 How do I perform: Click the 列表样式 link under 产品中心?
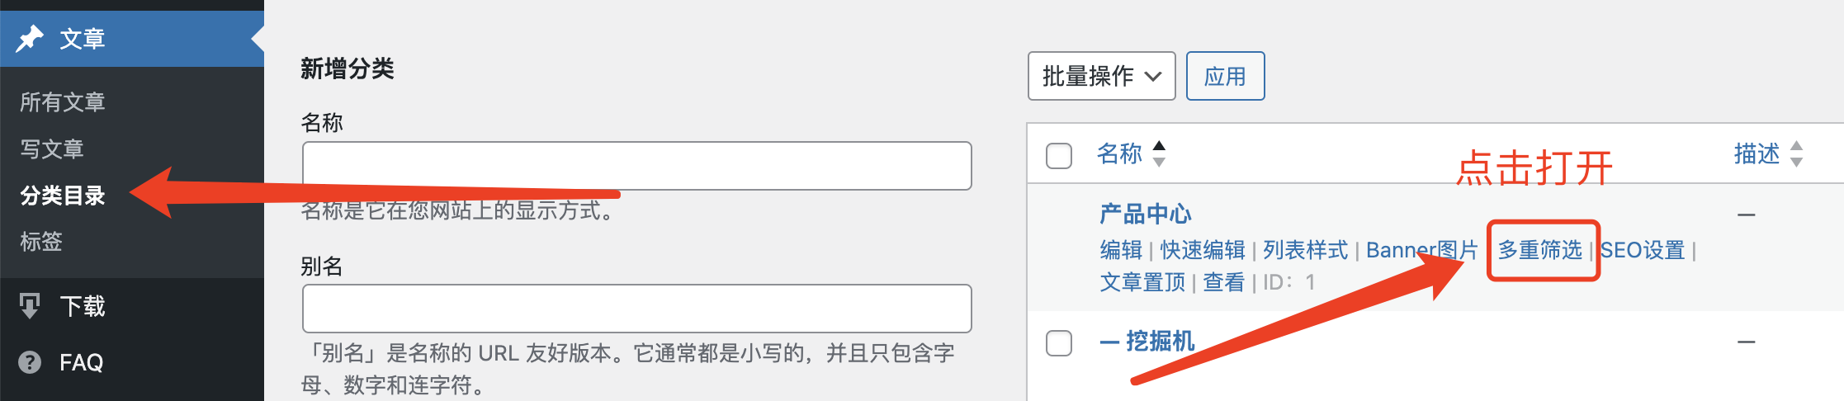tap(1305, 250)
